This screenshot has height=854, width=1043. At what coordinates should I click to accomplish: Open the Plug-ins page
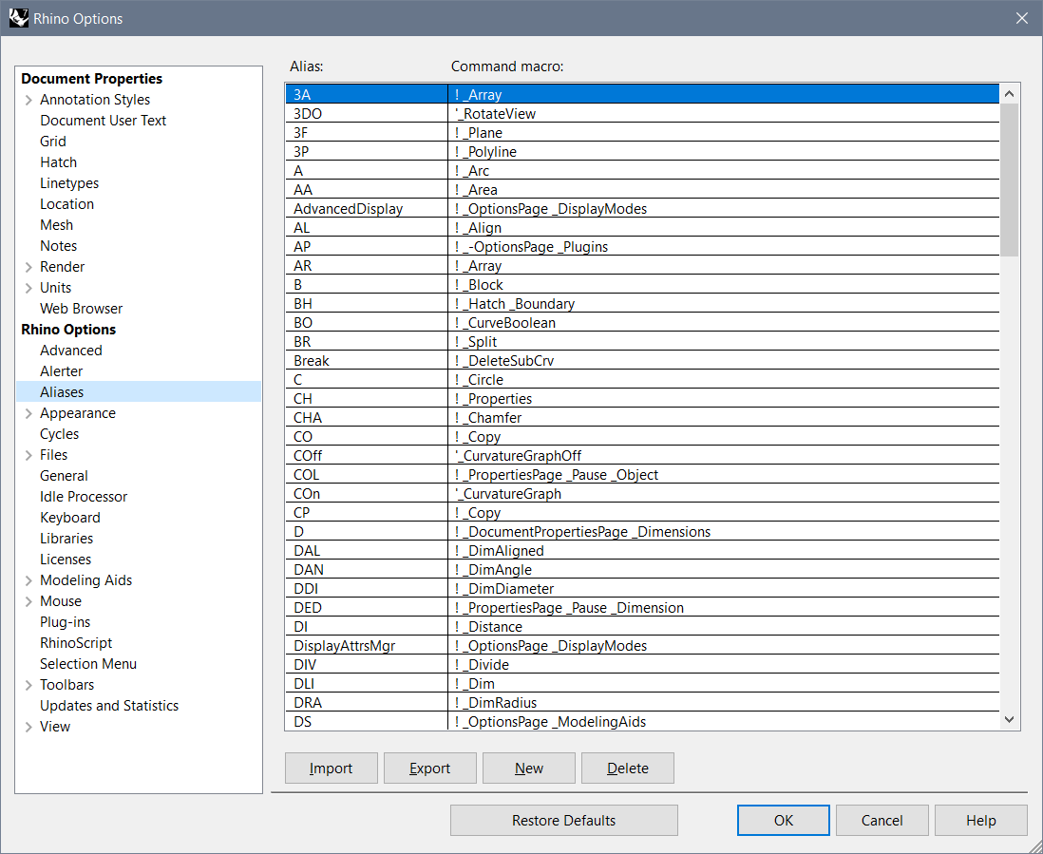(x=66, y=622)
